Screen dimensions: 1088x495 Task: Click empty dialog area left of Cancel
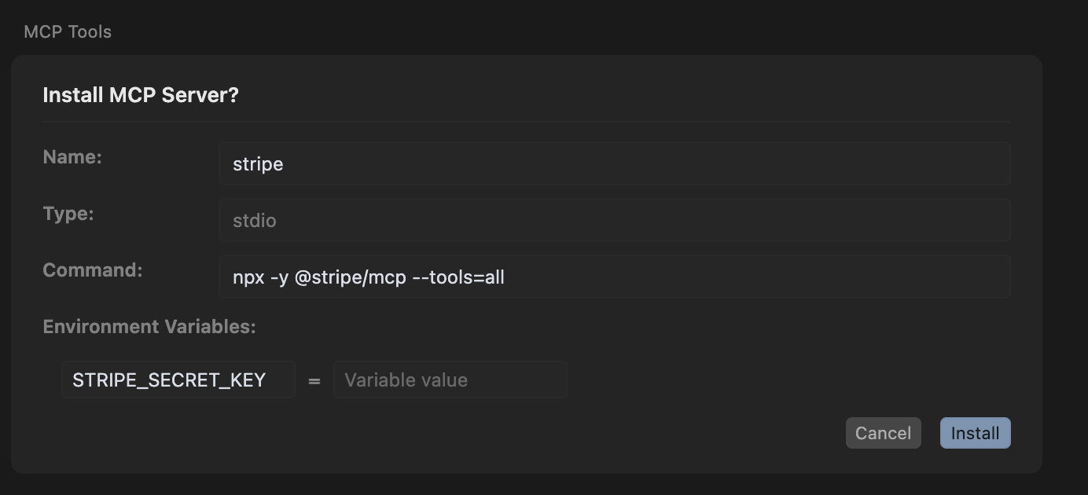550,433
